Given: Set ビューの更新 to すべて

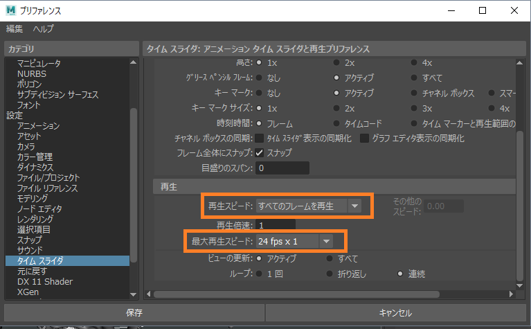Looking at the screenshot, I should 330,258.
